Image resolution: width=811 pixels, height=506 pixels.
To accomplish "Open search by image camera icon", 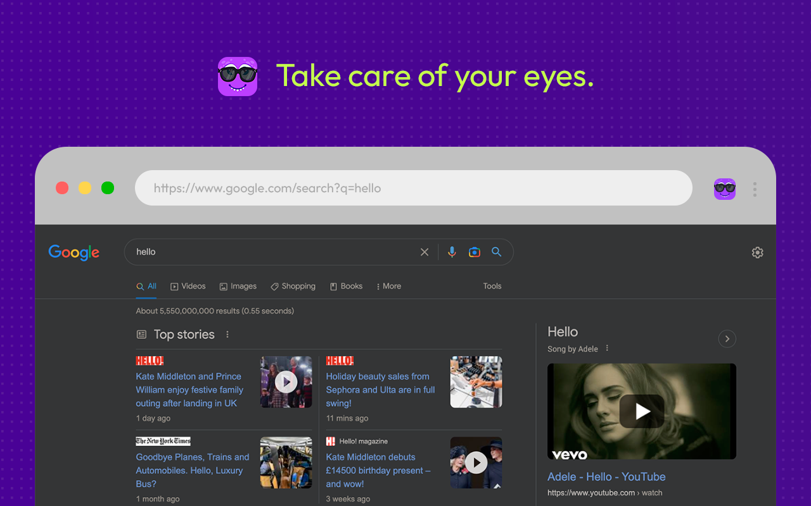I will (x=475, y=252).
